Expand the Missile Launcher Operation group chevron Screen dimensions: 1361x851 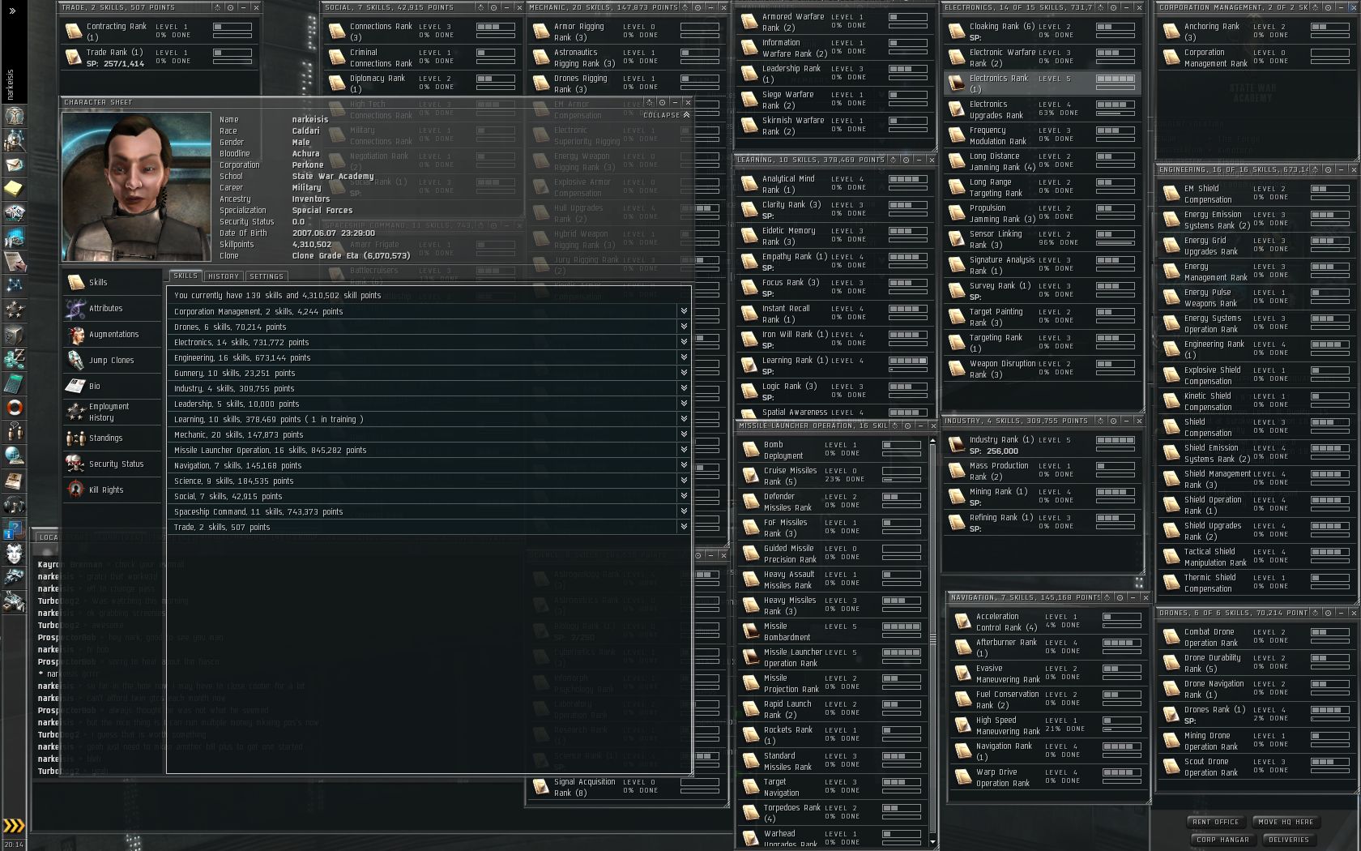(x=684, y=450)
